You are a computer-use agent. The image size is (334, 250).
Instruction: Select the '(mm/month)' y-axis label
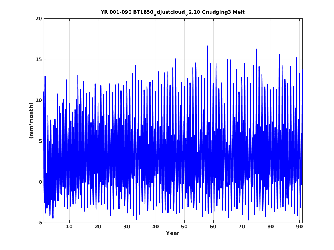point(31,121)
